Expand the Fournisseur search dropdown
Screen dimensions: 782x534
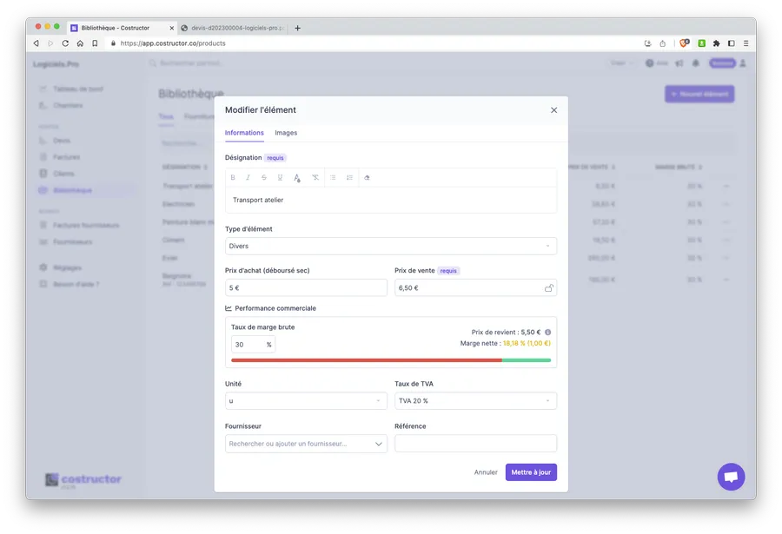pos(306,444)
